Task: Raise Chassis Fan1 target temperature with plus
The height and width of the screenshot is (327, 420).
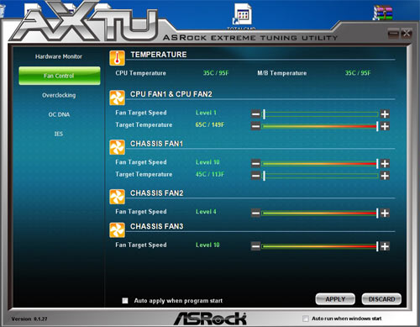Action: pos(385,176)
